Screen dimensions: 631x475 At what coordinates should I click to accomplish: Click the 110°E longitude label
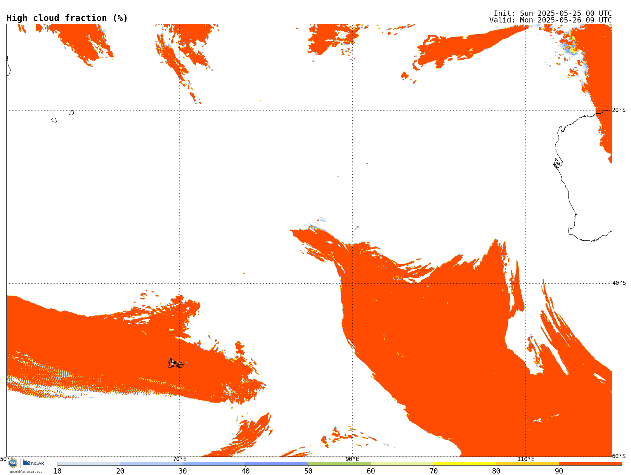(526, 459)
